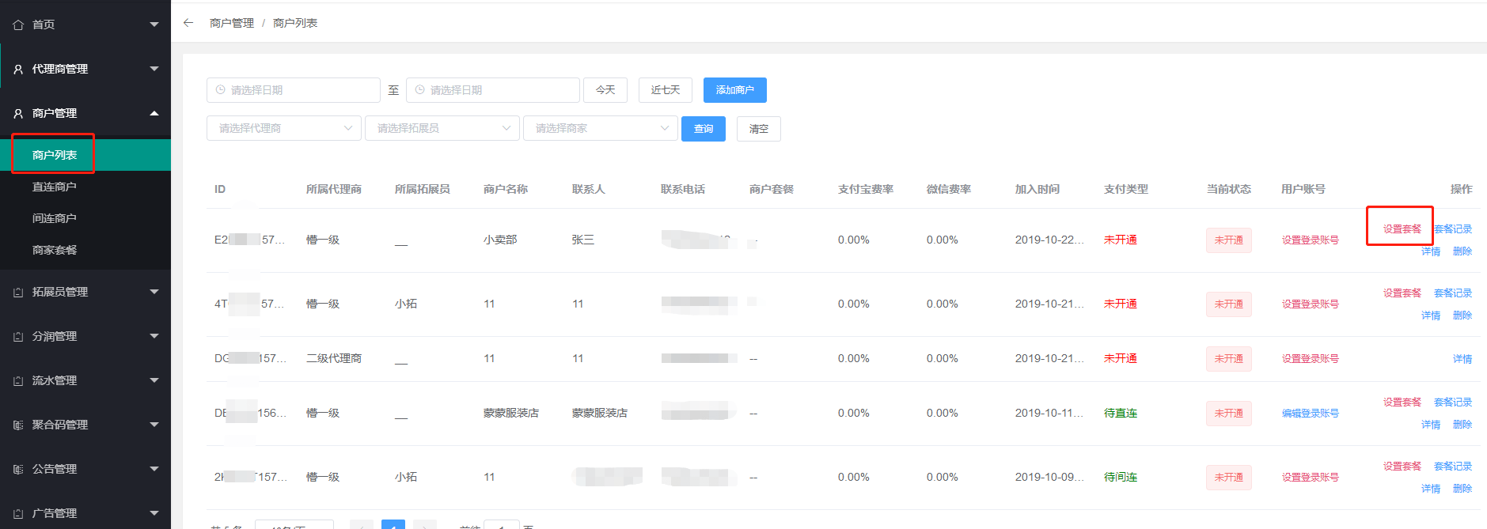Click 删除 for the 小卖部 merchant

(1462, 251)
